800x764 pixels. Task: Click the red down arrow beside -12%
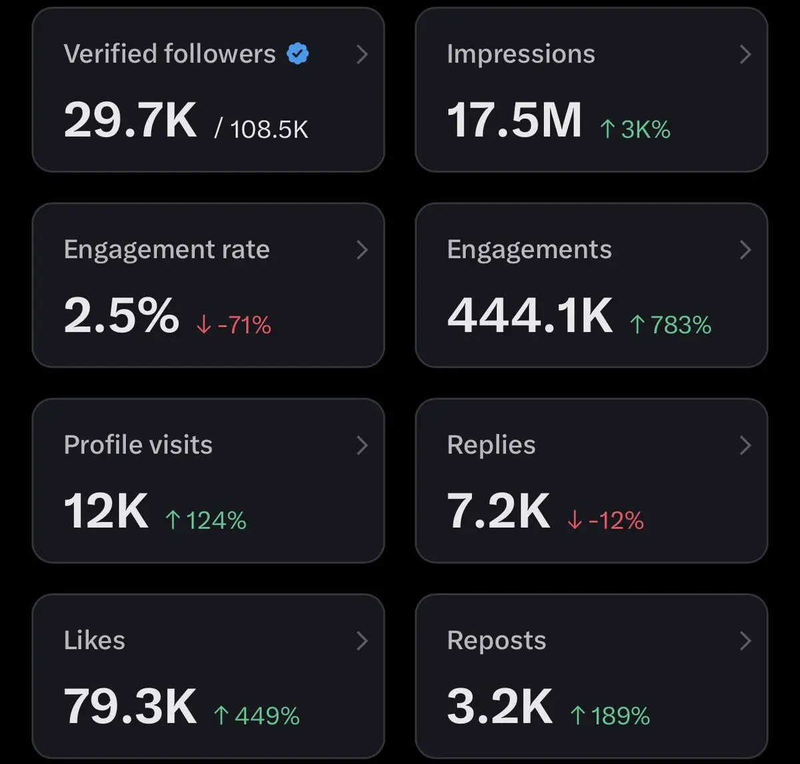(575, 520)
